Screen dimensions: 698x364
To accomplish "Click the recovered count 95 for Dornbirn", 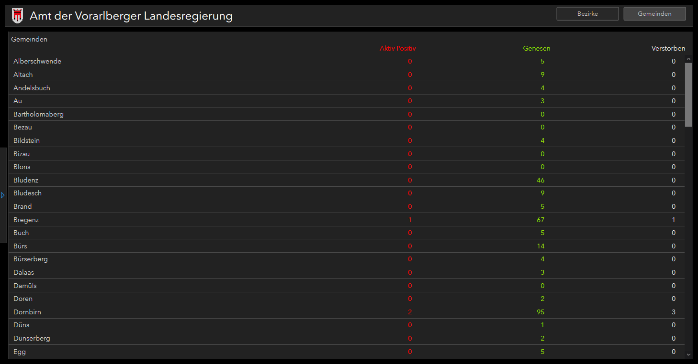I will pos(540,312).
